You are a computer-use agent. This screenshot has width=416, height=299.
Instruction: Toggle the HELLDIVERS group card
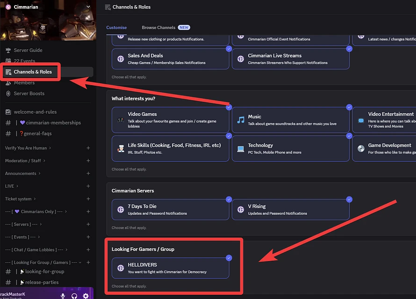pyautogui.click(x=170, y=268)
